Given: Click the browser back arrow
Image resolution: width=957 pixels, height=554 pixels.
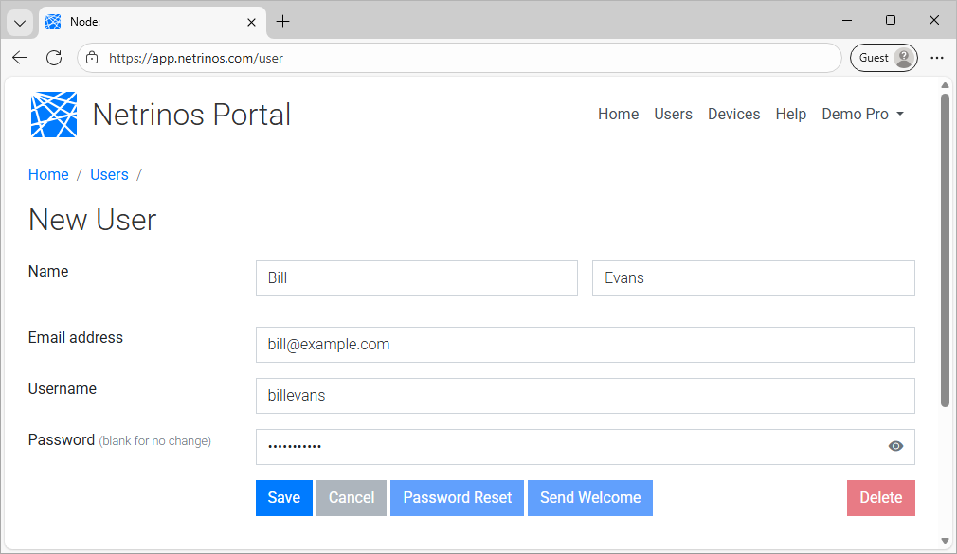Looking at the screenshot, I should [x=19, y=57].
